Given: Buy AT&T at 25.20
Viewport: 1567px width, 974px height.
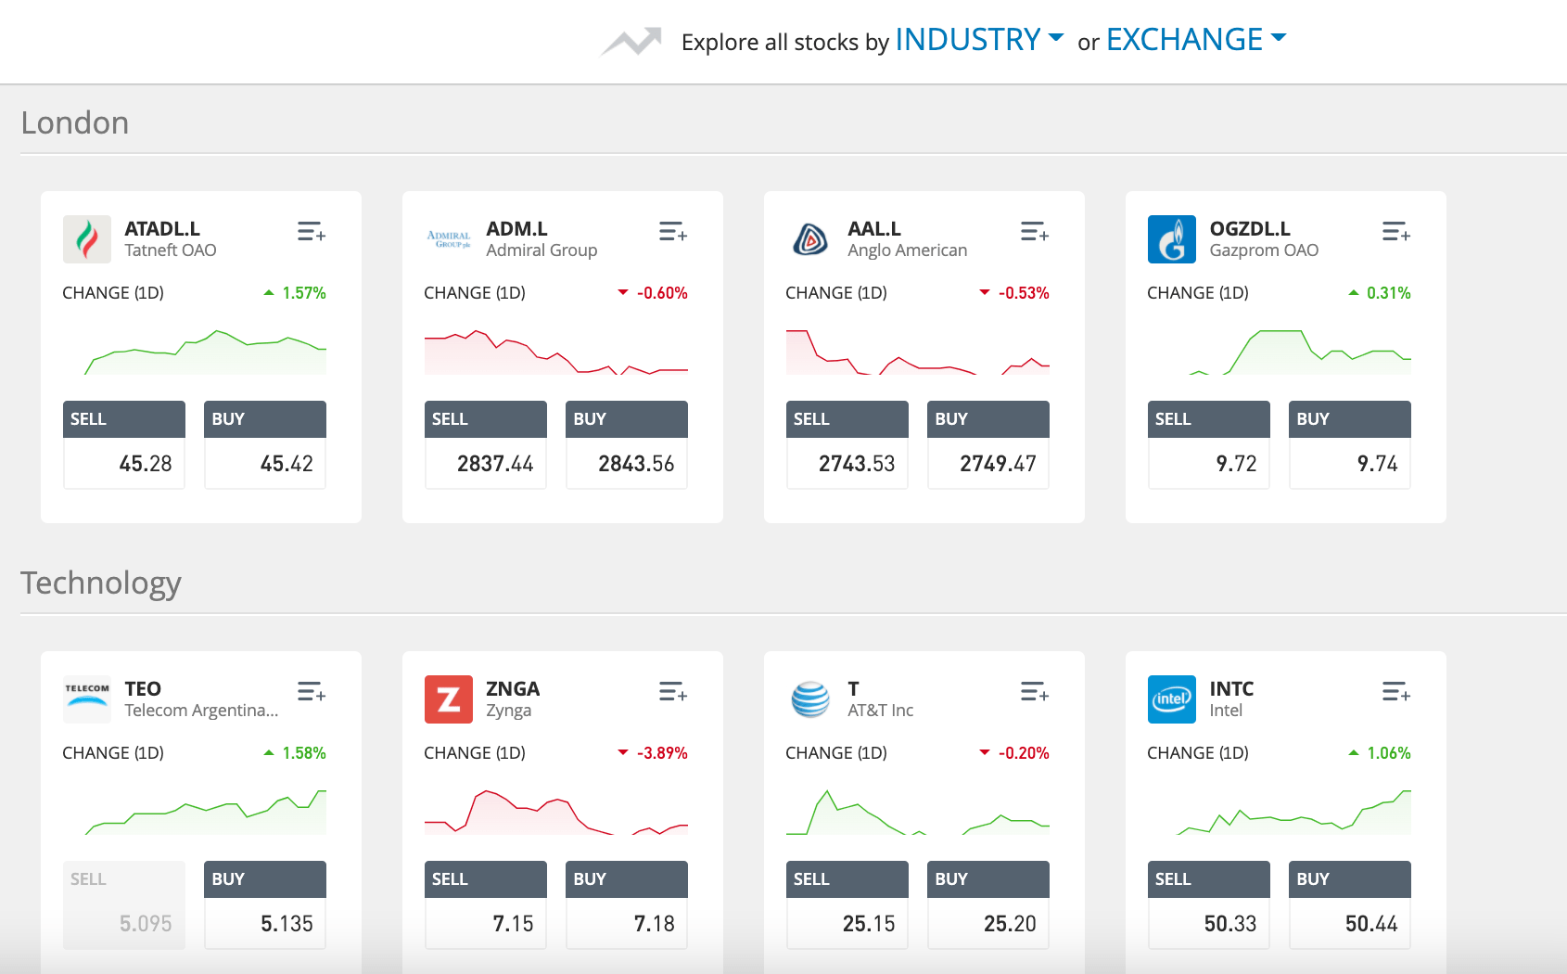Looking at the screenshot, I should click(988, 904).
